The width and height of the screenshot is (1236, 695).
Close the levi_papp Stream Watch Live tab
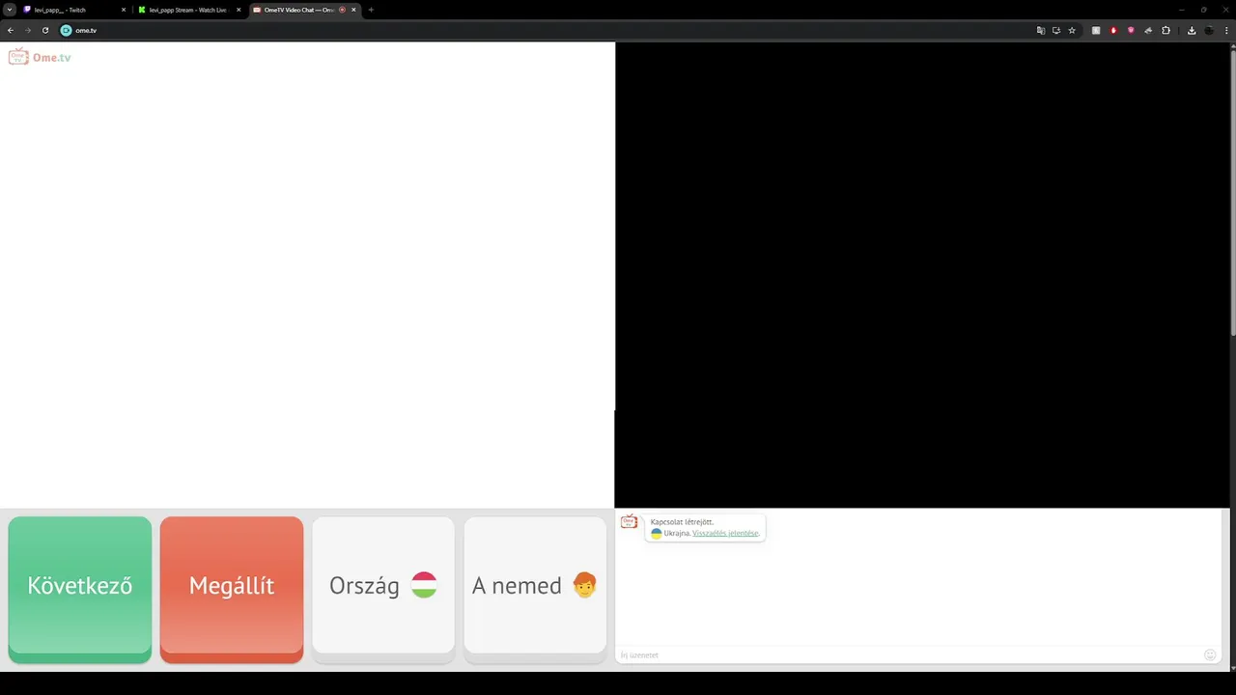239,10
